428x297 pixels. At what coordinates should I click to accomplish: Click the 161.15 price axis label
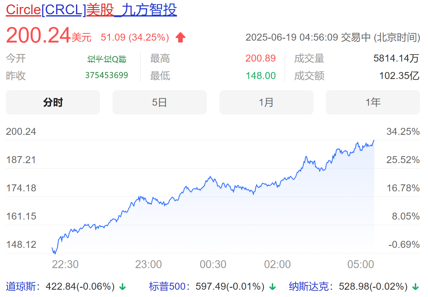21,216
